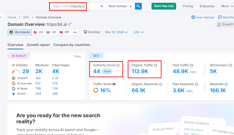Select the US country toggle

(x=38, y=32)
